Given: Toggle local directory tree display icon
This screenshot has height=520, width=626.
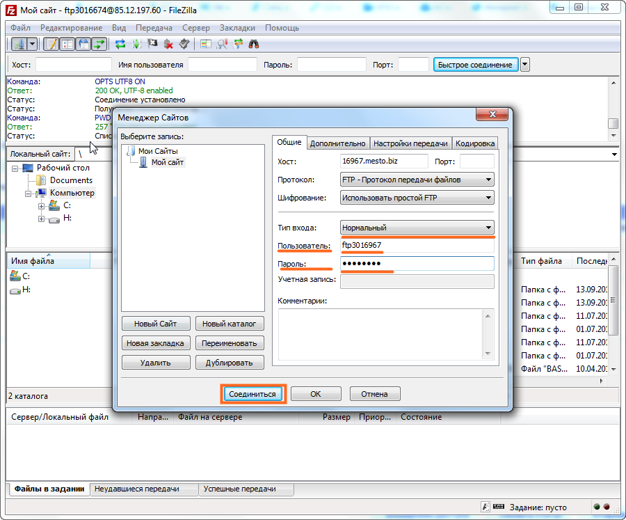Looking at the screenshot, I should tap(67, 44).
